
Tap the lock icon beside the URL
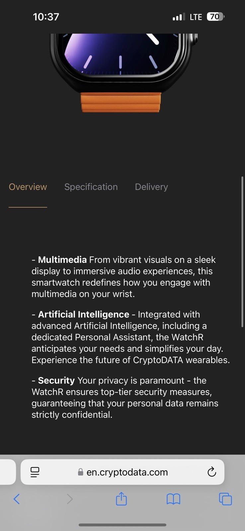pyautogui.click(x=80, y=472)
